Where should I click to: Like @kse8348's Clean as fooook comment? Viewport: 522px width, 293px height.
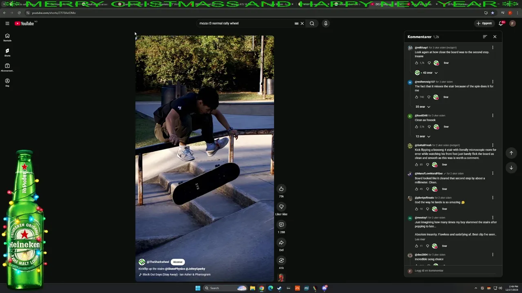pyautogui.click(x=416, y=127)
